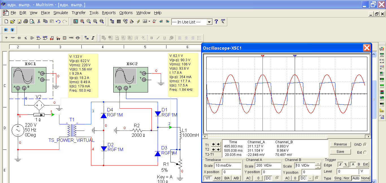Click the Run simulation lightning bolt icon

(138, 21)
